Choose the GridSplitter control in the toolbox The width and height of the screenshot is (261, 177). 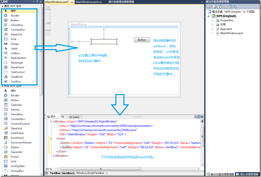(x=20, y=166)
